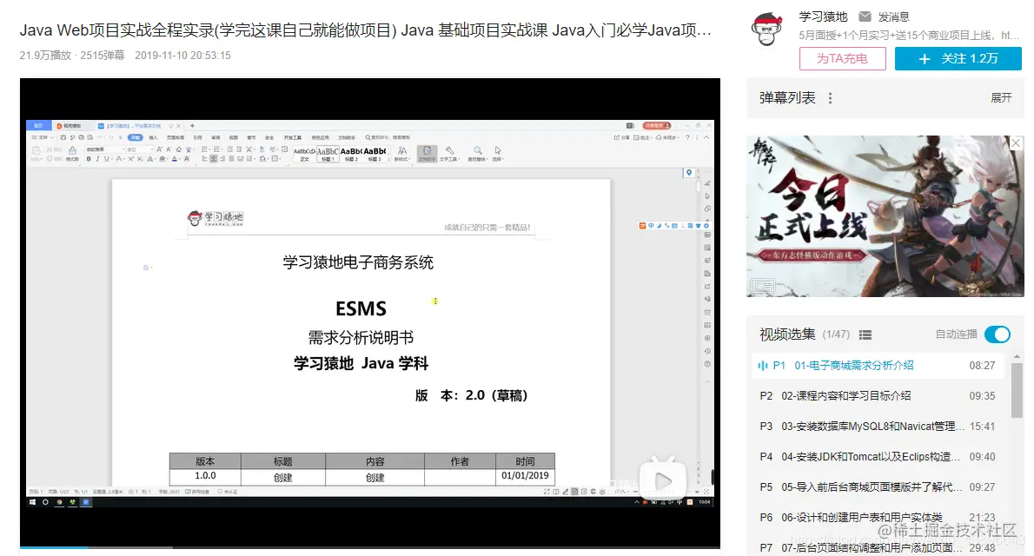The width and height of the screenshot is (1034, 556).
Task: Open the font size combo box
Action: pyautogui.click(x=140, y=149)
